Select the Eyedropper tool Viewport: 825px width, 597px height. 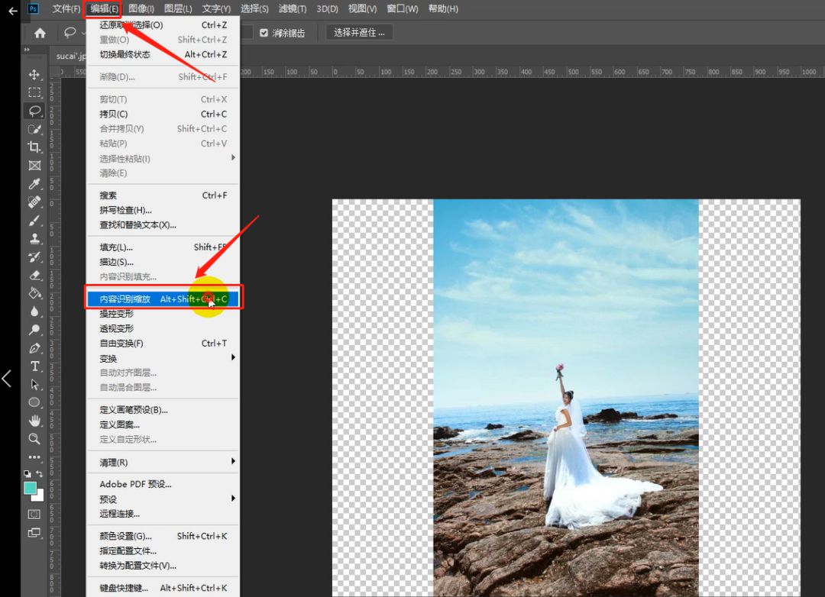[34, 184]
